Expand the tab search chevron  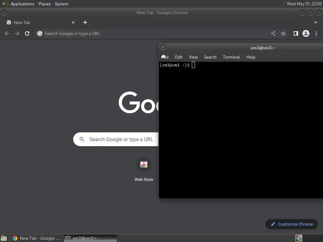click(x=315, y=22)
